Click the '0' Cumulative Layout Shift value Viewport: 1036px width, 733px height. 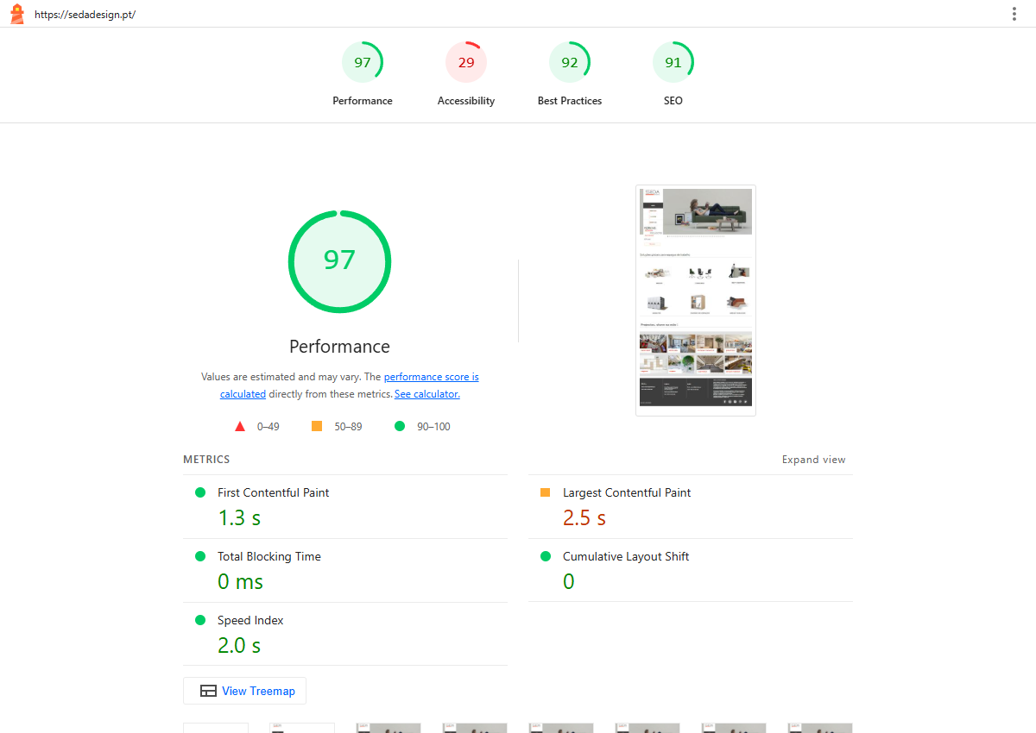[x=569, y=582]
